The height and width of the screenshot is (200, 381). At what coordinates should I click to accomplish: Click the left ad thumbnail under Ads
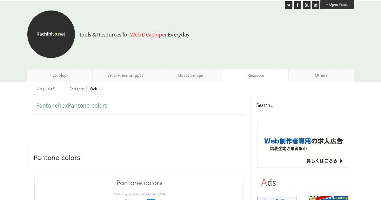point(277,198)
